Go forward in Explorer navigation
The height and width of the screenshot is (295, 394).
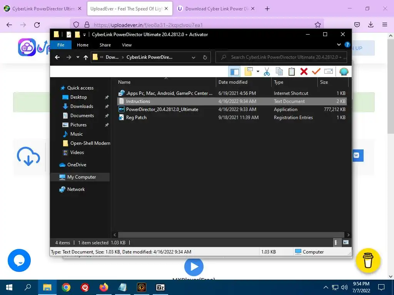coord(68,57)
